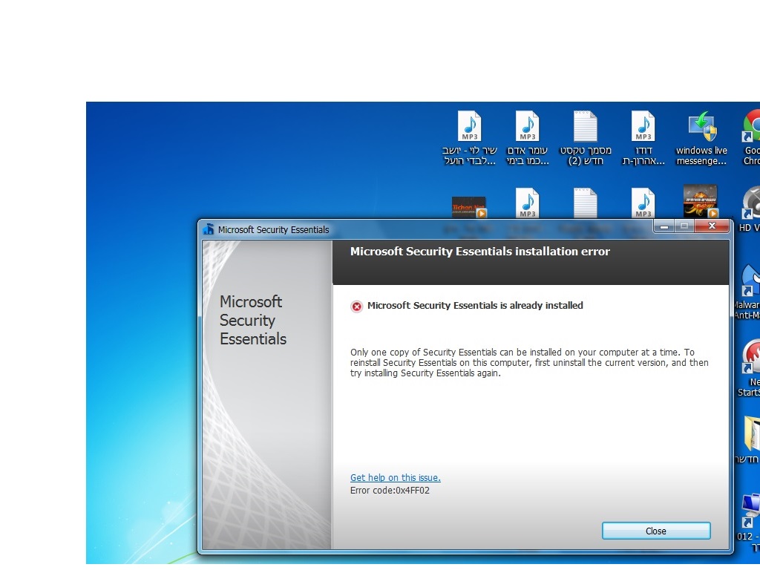Click the 'Microsoft Security Essentials installation error' header

click(x=479, y=252)
